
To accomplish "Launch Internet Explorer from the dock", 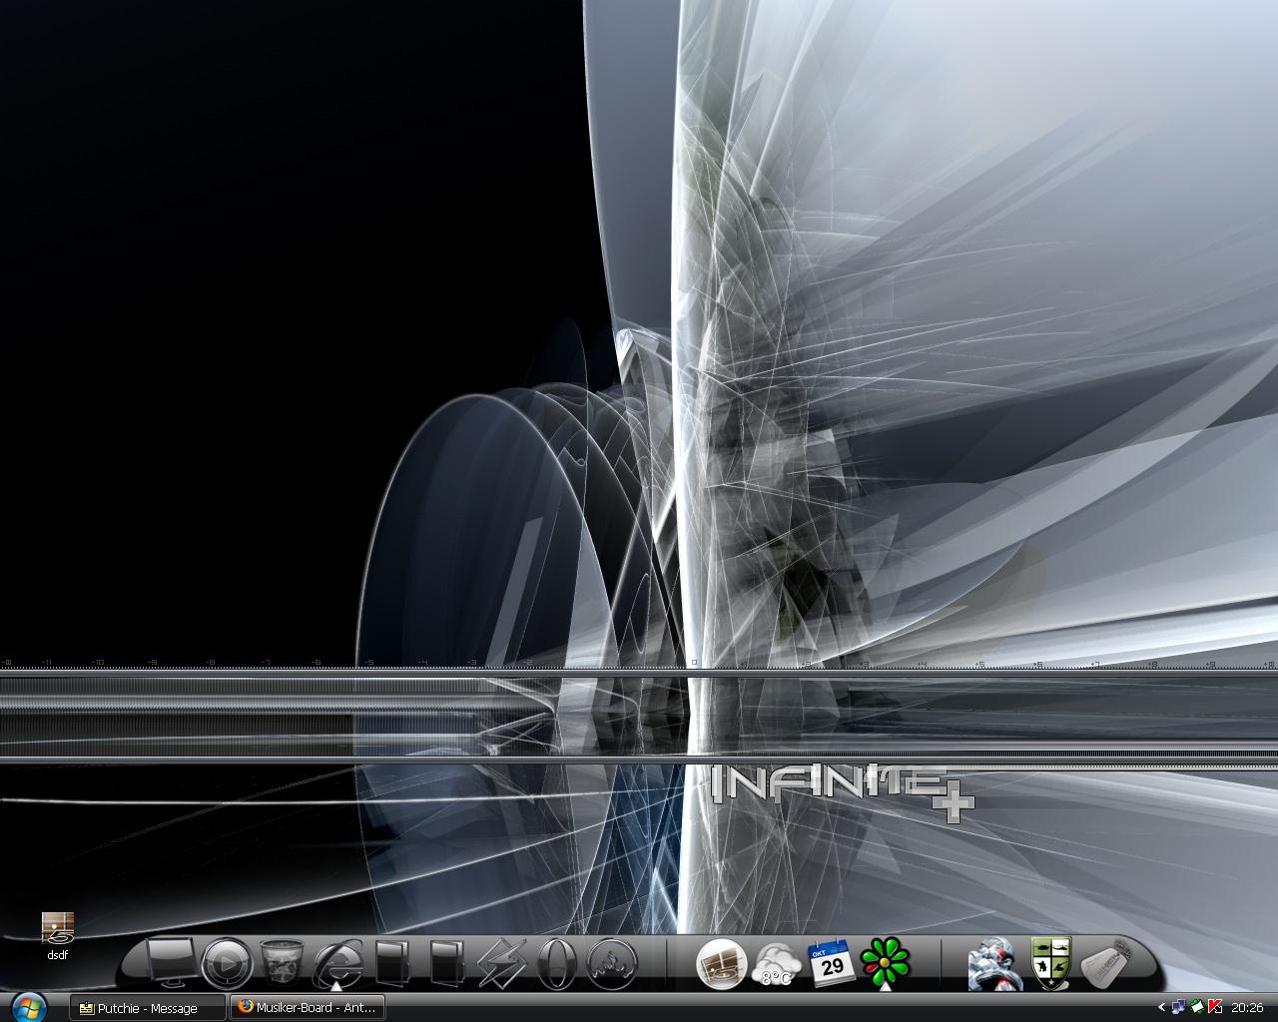I will (337, 964).
